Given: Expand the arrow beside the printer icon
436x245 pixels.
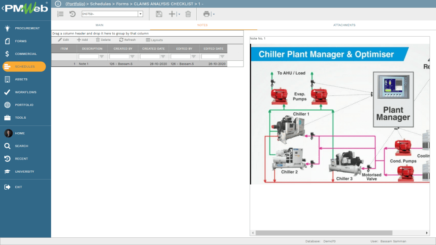Looking at the screenshot, I should 214,14.
